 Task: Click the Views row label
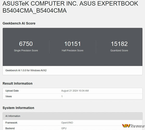(x=9, y=96)
